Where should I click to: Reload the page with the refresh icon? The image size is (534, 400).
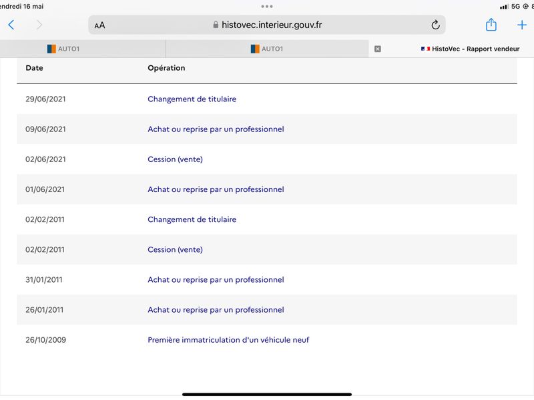coord(435,25)
